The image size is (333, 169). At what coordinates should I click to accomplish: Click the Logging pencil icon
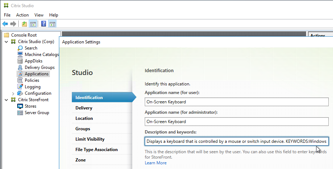click(20, 87)
